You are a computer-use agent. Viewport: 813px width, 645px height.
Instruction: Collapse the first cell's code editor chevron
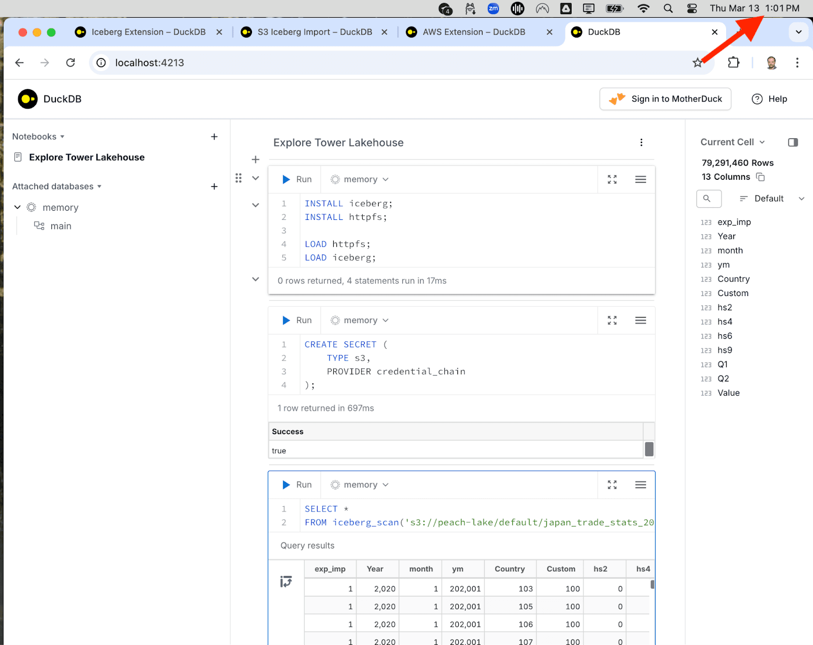click(256, 205)
